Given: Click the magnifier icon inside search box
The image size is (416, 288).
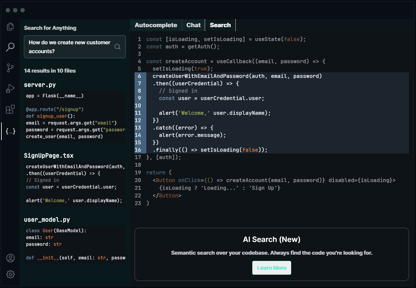Looking at the screenshot, I should 117,47.
